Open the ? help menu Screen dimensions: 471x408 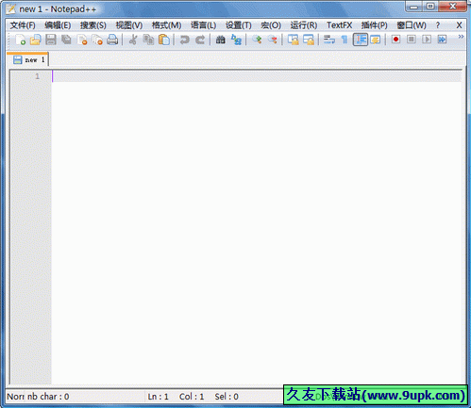438,25
